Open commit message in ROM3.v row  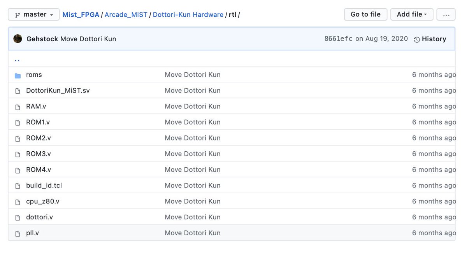pos(193,154)
